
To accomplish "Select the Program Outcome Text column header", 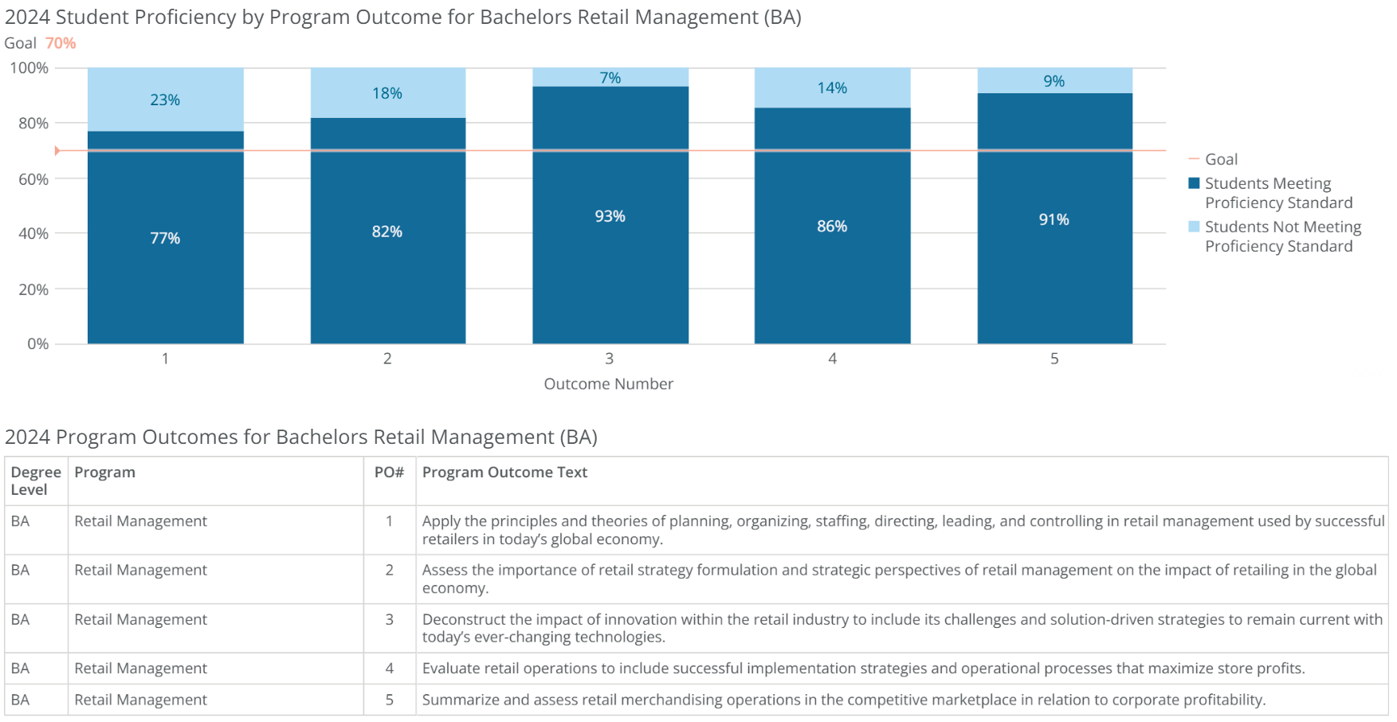I will click(505, 472).
